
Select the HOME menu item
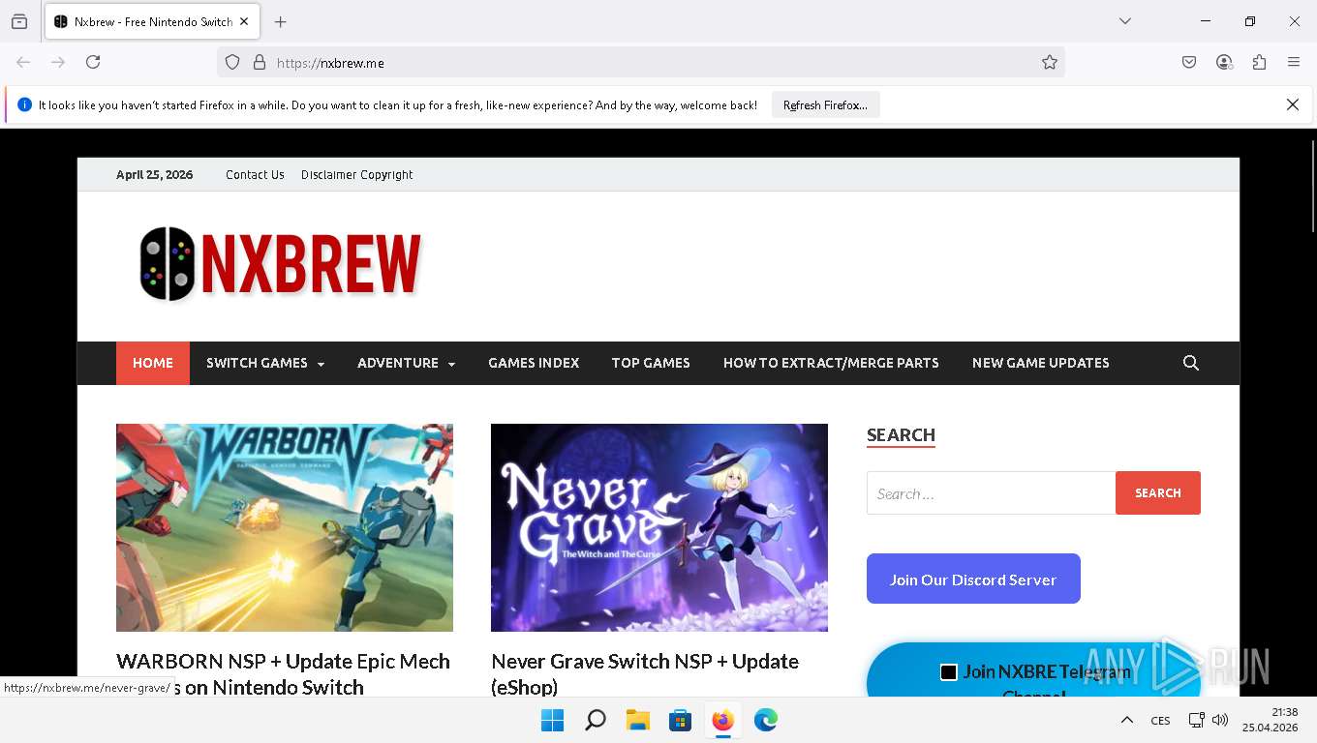point(153,363)
